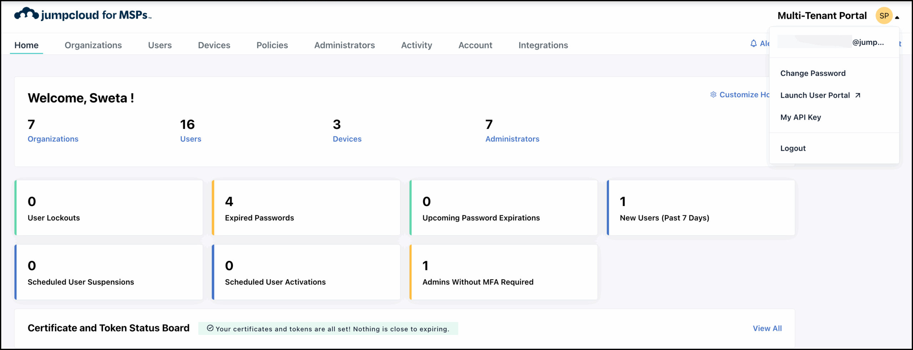Open the 16 Users link

190,139
